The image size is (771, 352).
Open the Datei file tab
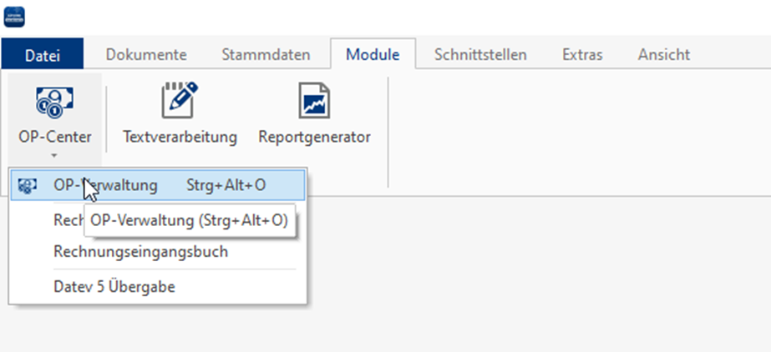pos(43,55)
